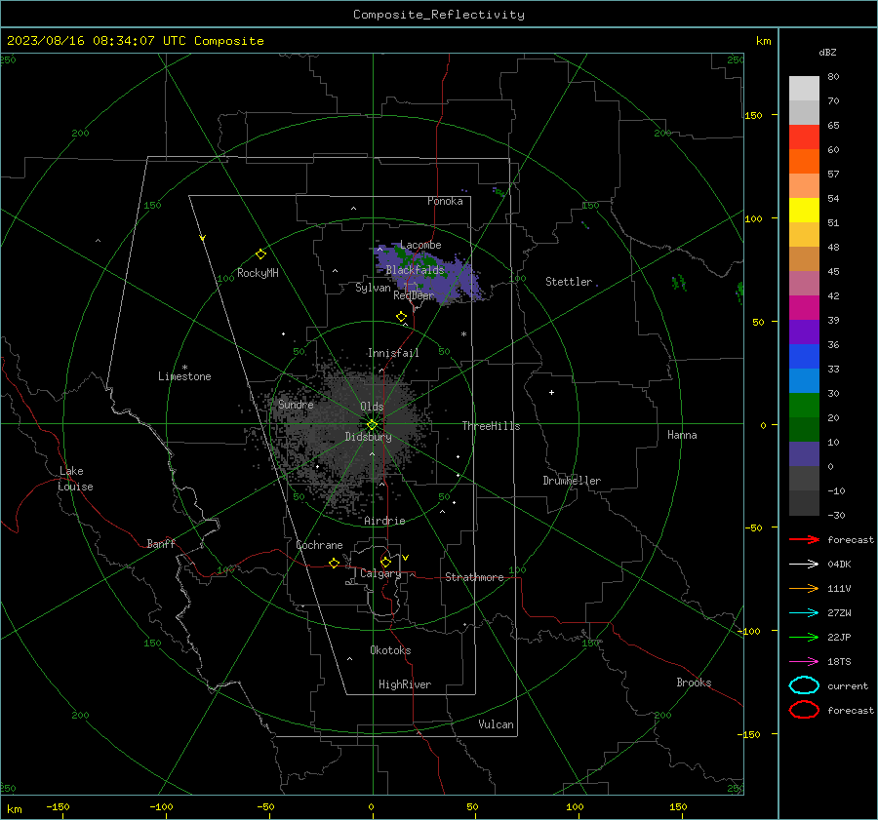Select the lightest gray 70-80 dBZ swatch

(x=804, y=89)
